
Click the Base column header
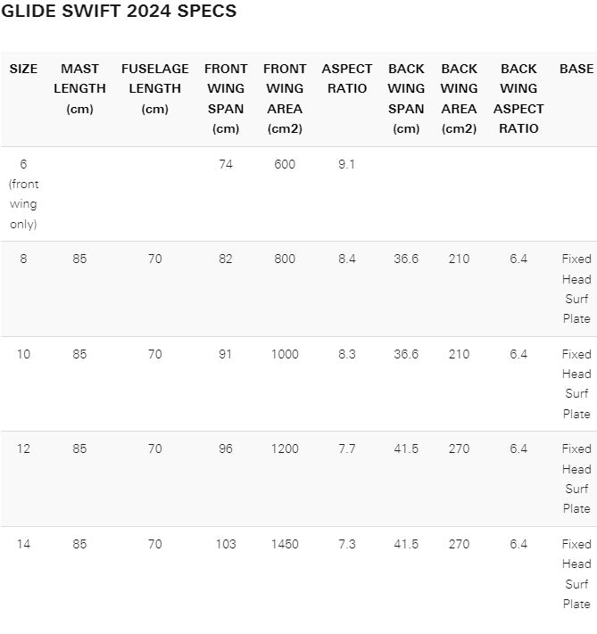(576, 69)
